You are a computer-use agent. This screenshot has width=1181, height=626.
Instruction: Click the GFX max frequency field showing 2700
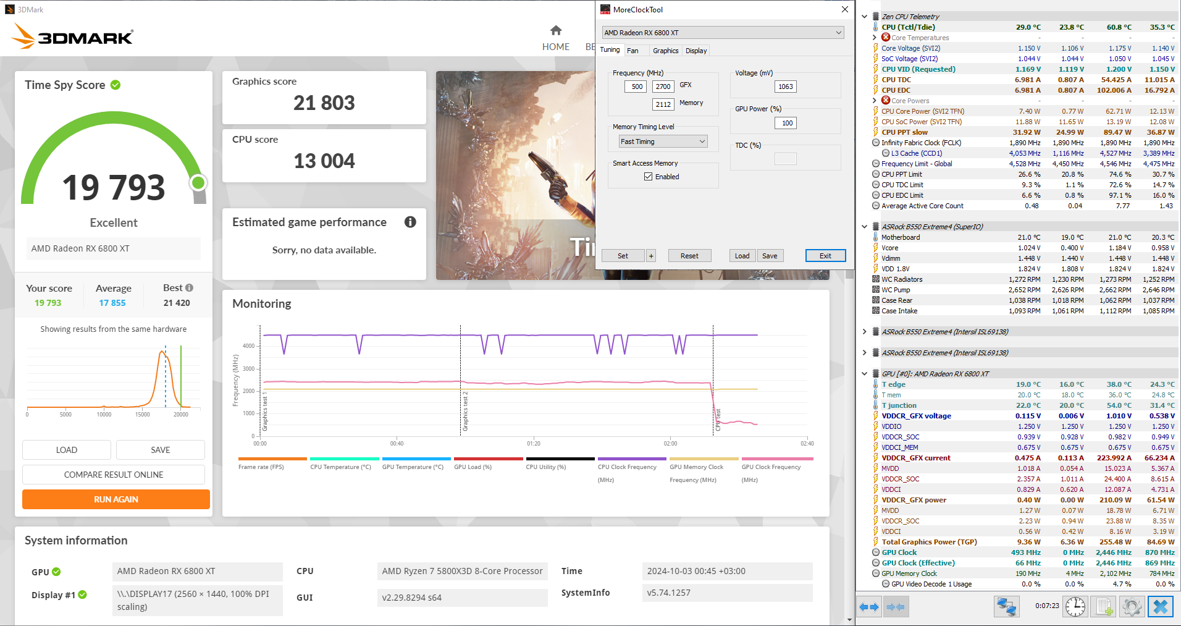(x=663, y=87)
